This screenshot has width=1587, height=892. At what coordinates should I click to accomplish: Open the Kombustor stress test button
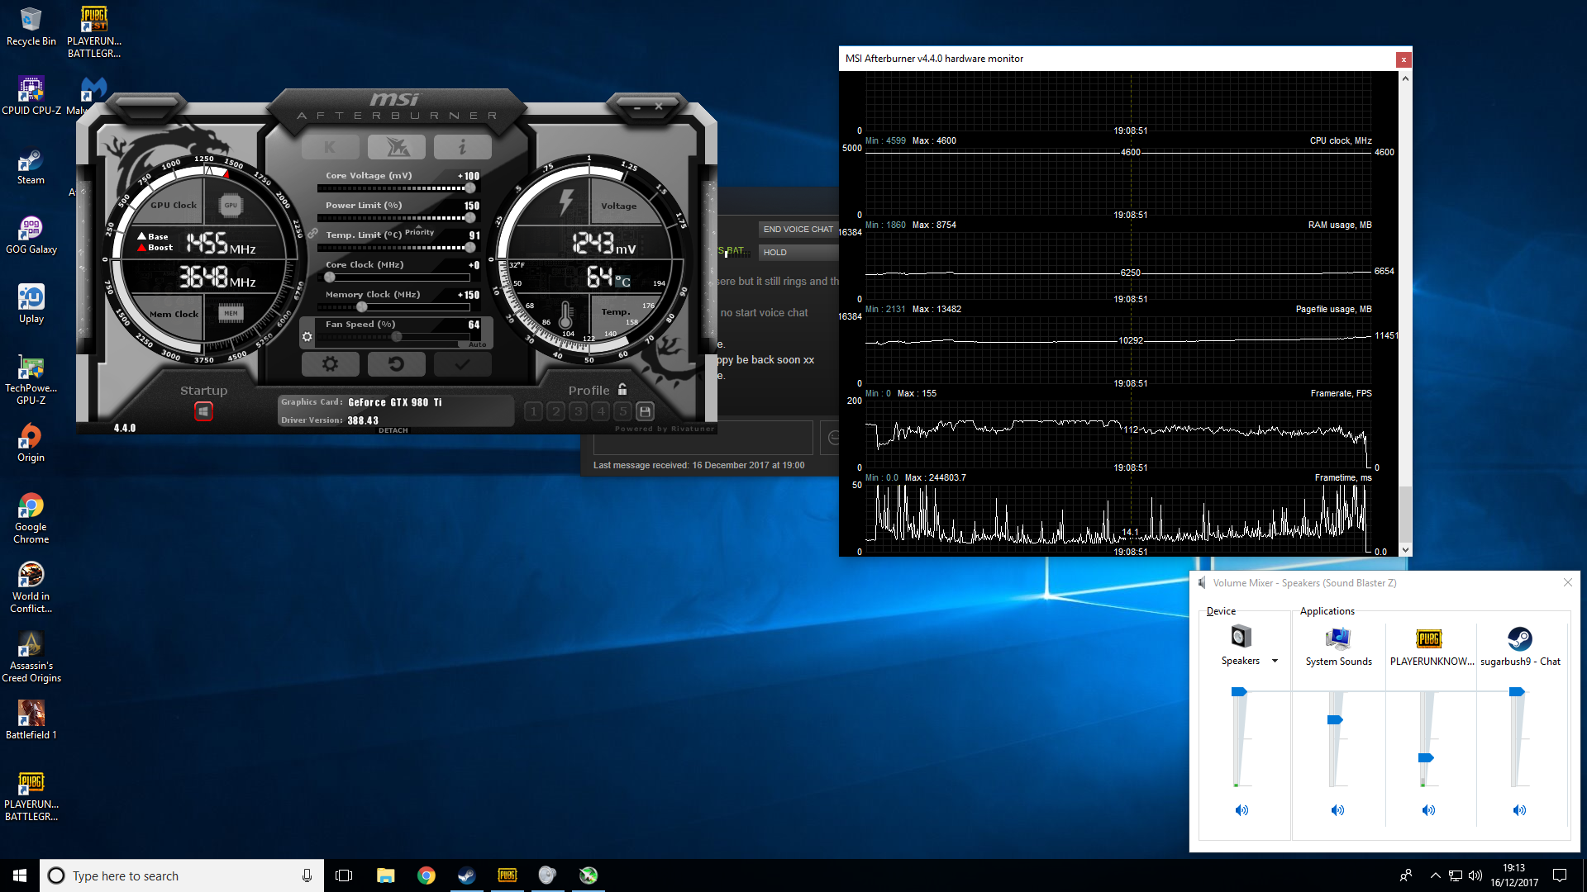point(331,147)
